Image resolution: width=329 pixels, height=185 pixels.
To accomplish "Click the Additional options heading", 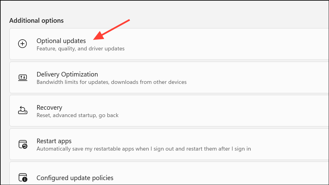I will (36, 21).
